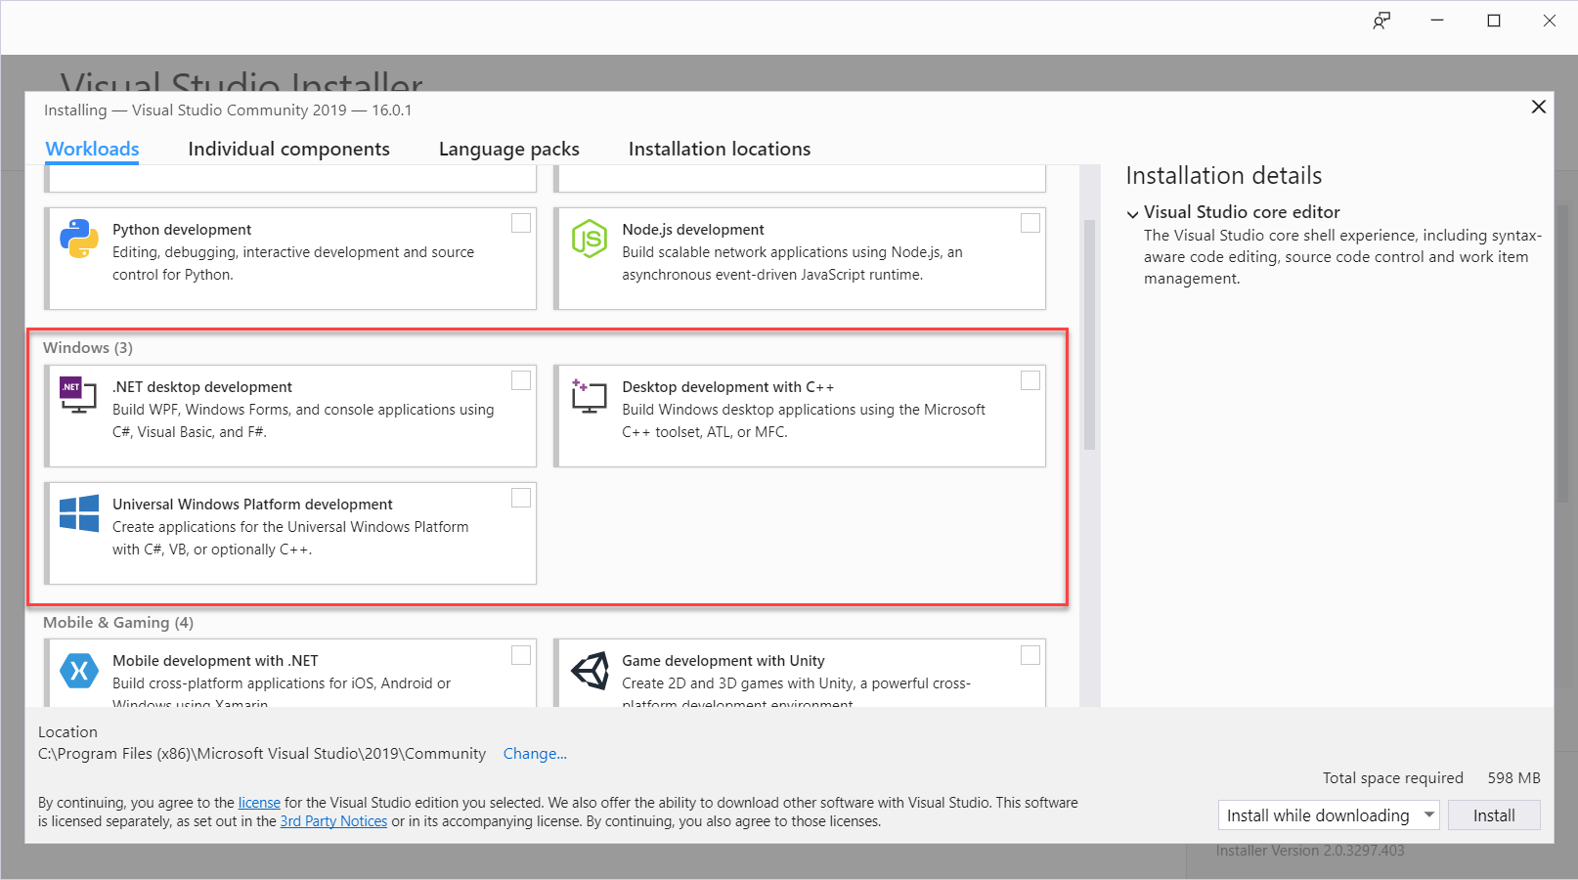This screenshot has height=880, width=1578.
Task: Click the Installation details heading
Action: coord(1223,176)
